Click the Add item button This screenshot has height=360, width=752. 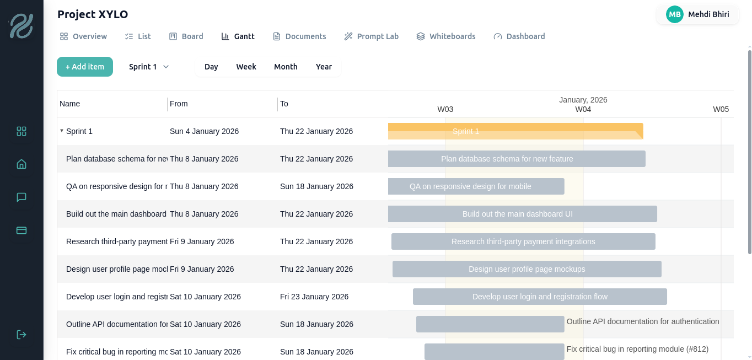84,66
